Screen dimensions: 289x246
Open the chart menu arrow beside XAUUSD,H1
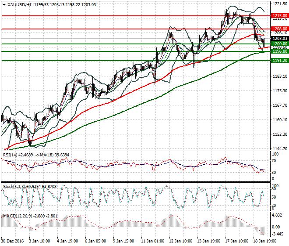(x=4, y=5)
